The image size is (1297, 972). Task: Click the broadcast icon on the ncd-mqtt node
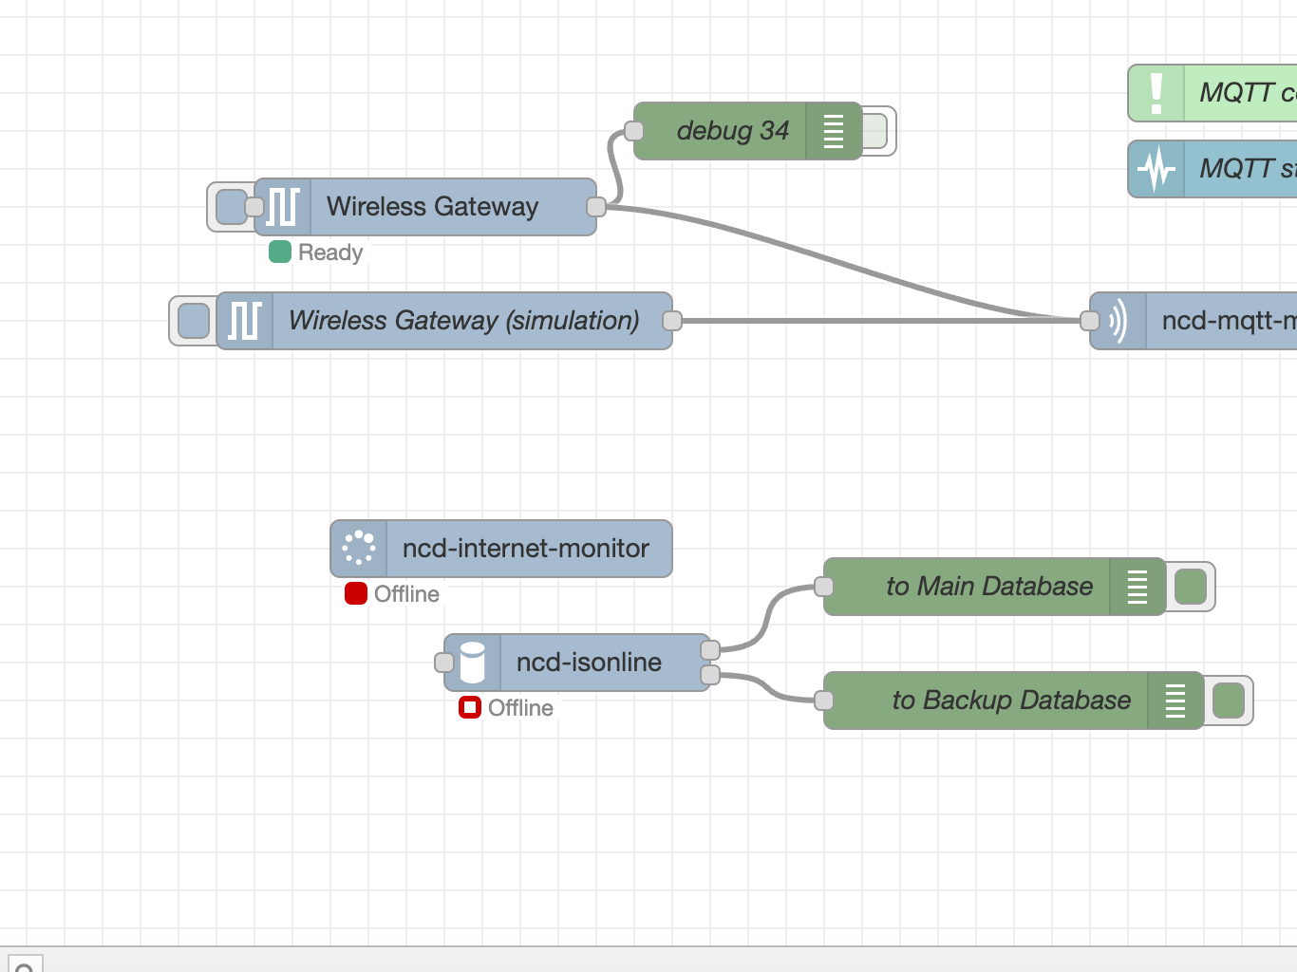(x=1117, y=321)
